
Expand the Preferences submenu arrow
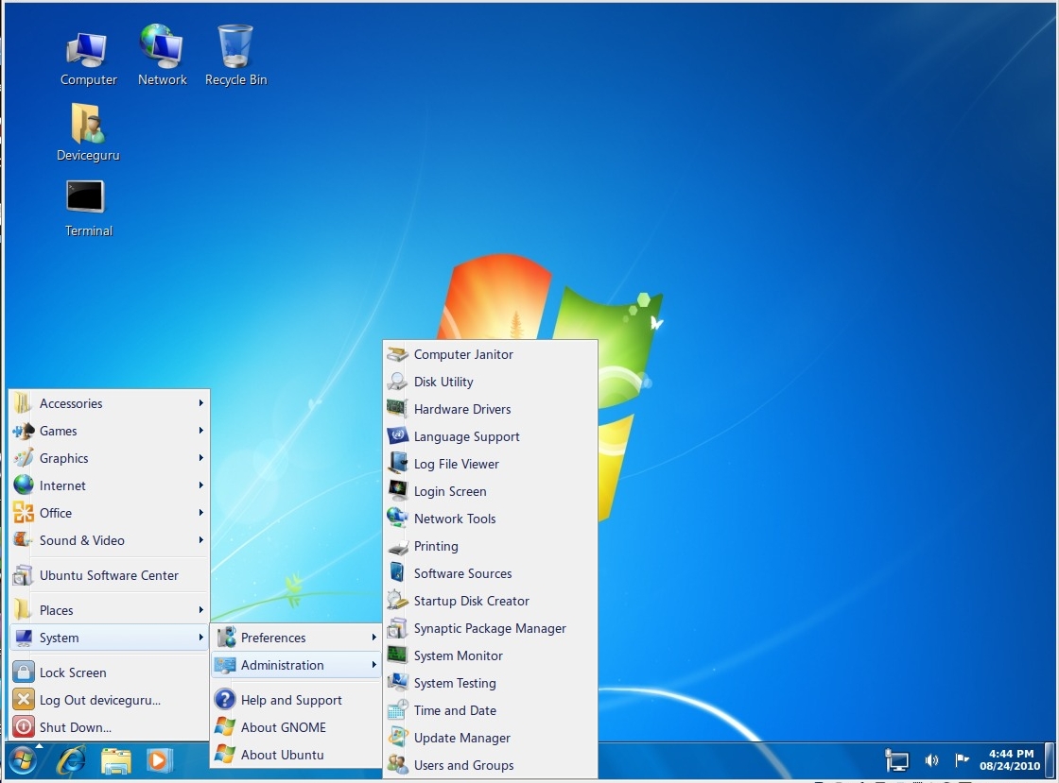[x=373, y=638]
